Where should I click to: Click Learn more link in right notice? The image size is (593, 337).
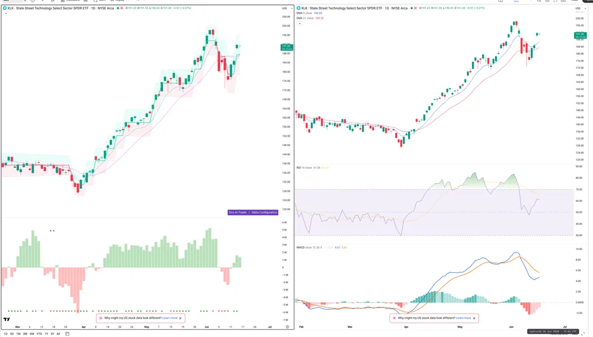click(x=464, y=318)
